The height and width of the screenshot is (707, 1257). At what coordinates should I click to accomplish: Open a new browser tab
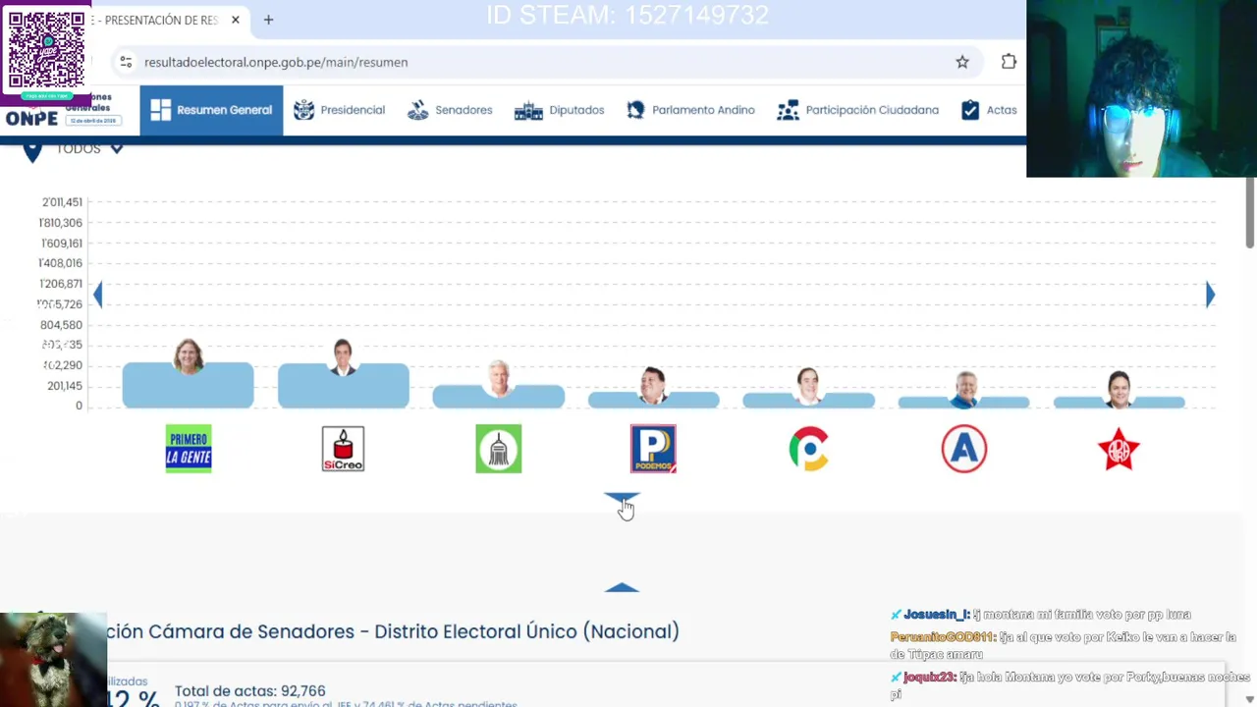(268, 20)
